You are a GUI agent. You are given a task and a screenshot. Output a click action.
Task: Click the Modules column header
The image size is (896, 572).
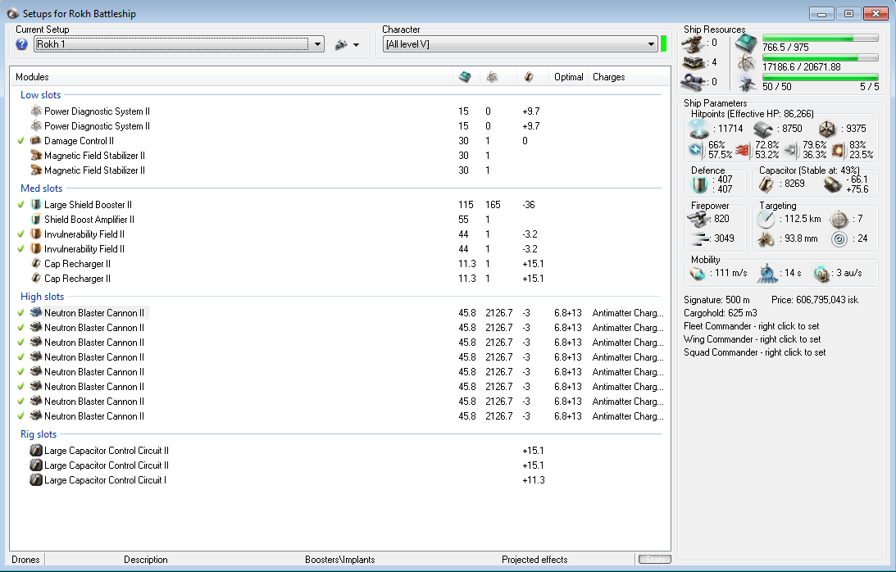[x=32, y=77]
